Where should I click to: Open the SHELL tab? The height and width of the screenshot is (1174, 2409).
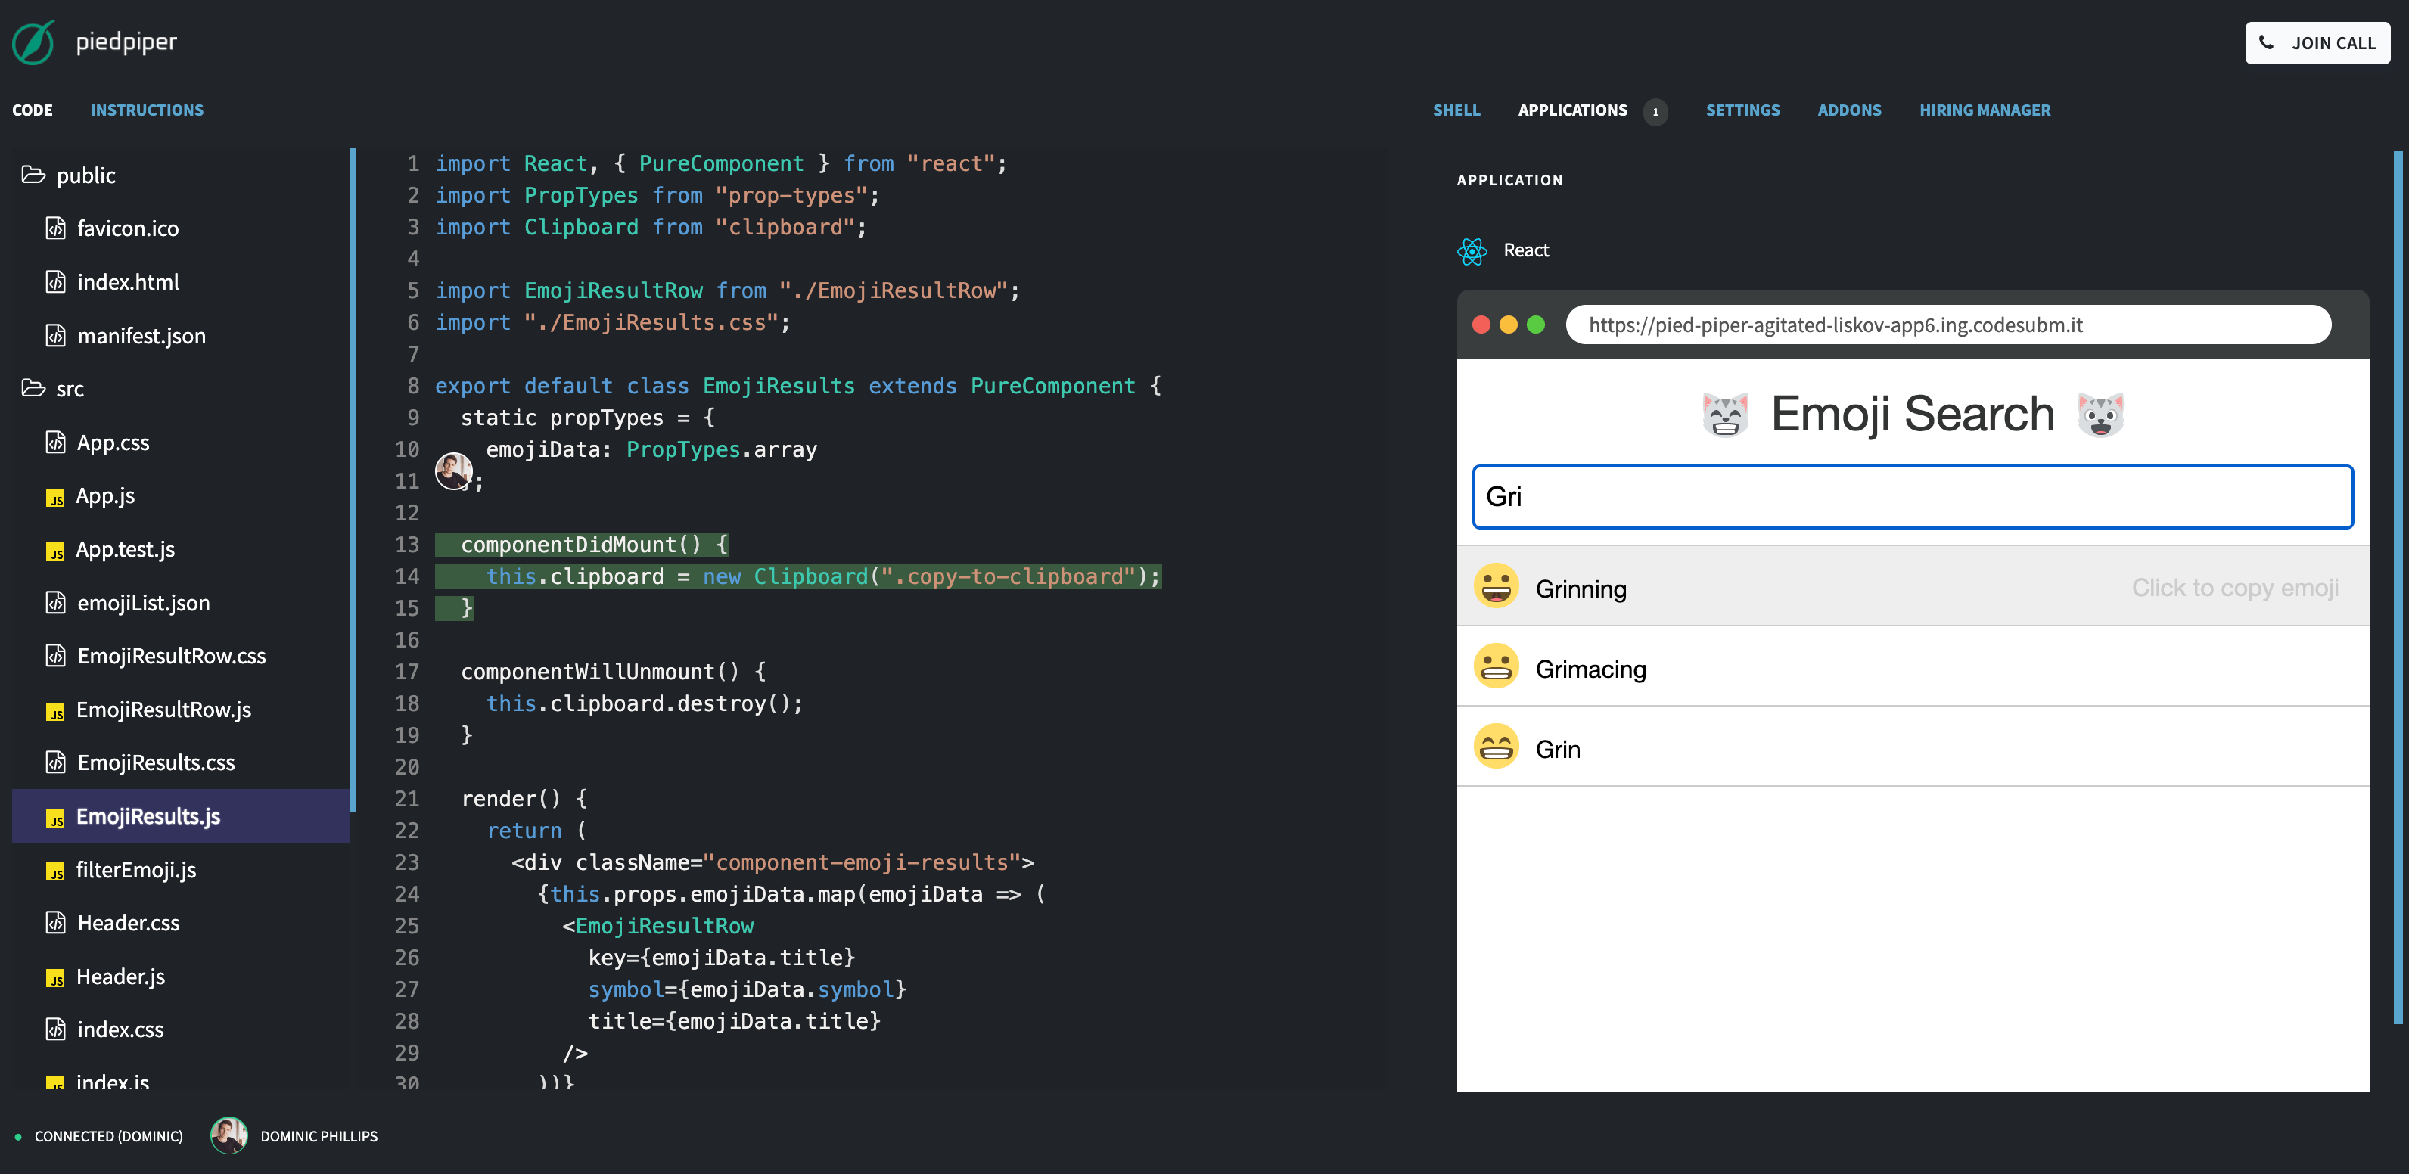tap(1456, 110)
